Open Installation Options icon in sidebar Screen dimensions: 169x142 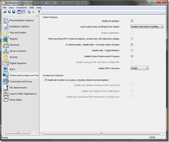[x=5, y=26]
